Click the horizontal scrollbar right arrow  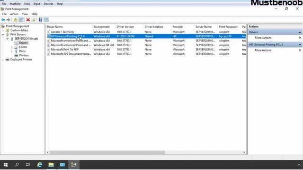click(x=244, y=152)
